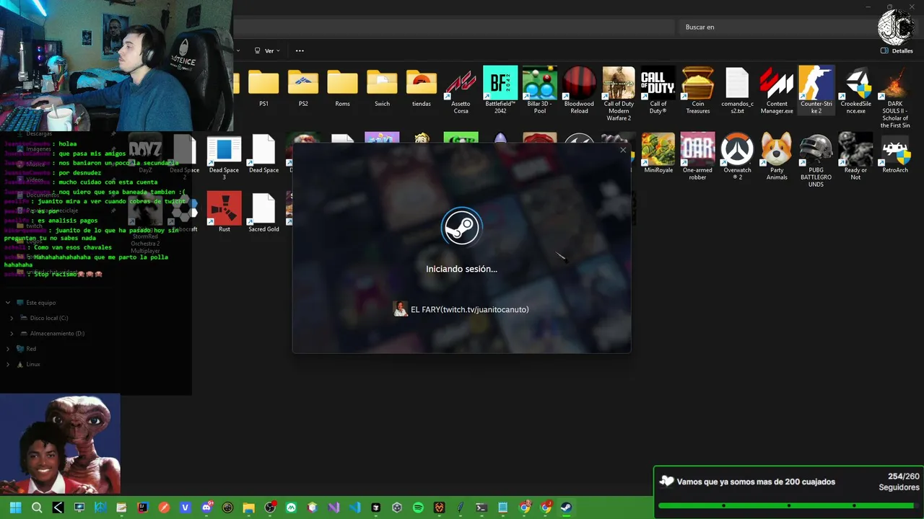
Task: Open One-armed robber shortcut
Action: tap(698, 156)
